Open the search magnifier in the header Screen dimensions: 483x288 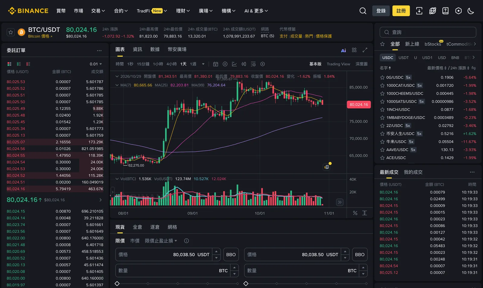point(363,11)
